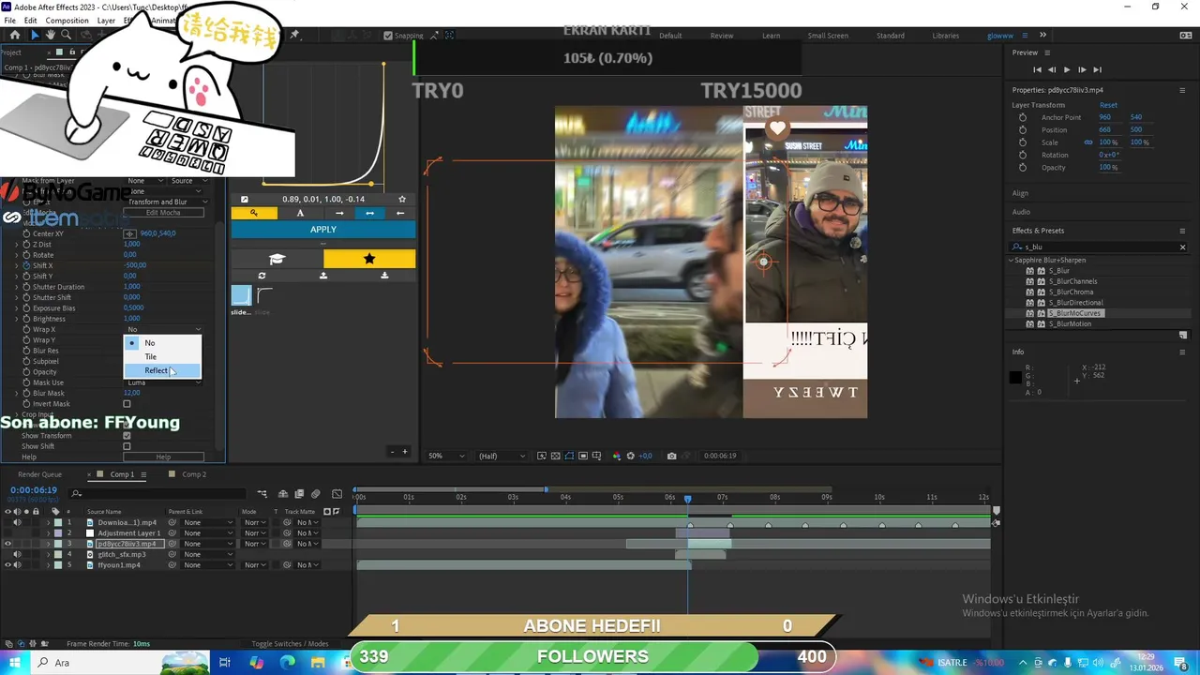Mute audio of Downloa...1).mp4 layer
The image size is (1200, 675).
click(17, 522)
